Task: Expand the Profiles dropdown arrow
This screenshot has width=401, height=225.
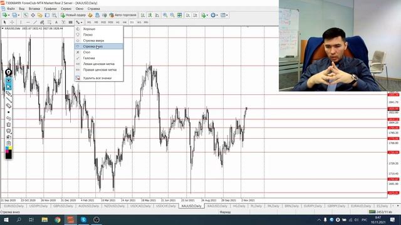Action: coord(19,15)
